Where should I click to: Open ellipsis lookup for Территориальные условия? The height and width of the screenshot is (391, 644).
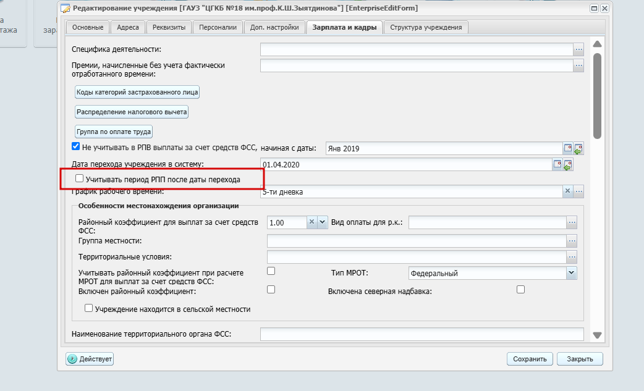click(572, 257)
